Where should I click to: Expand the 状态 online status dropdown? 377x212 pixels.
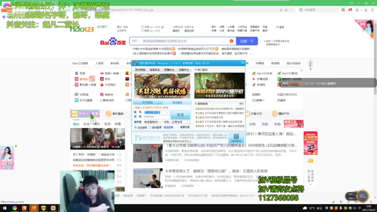click(x=188, y=122)
